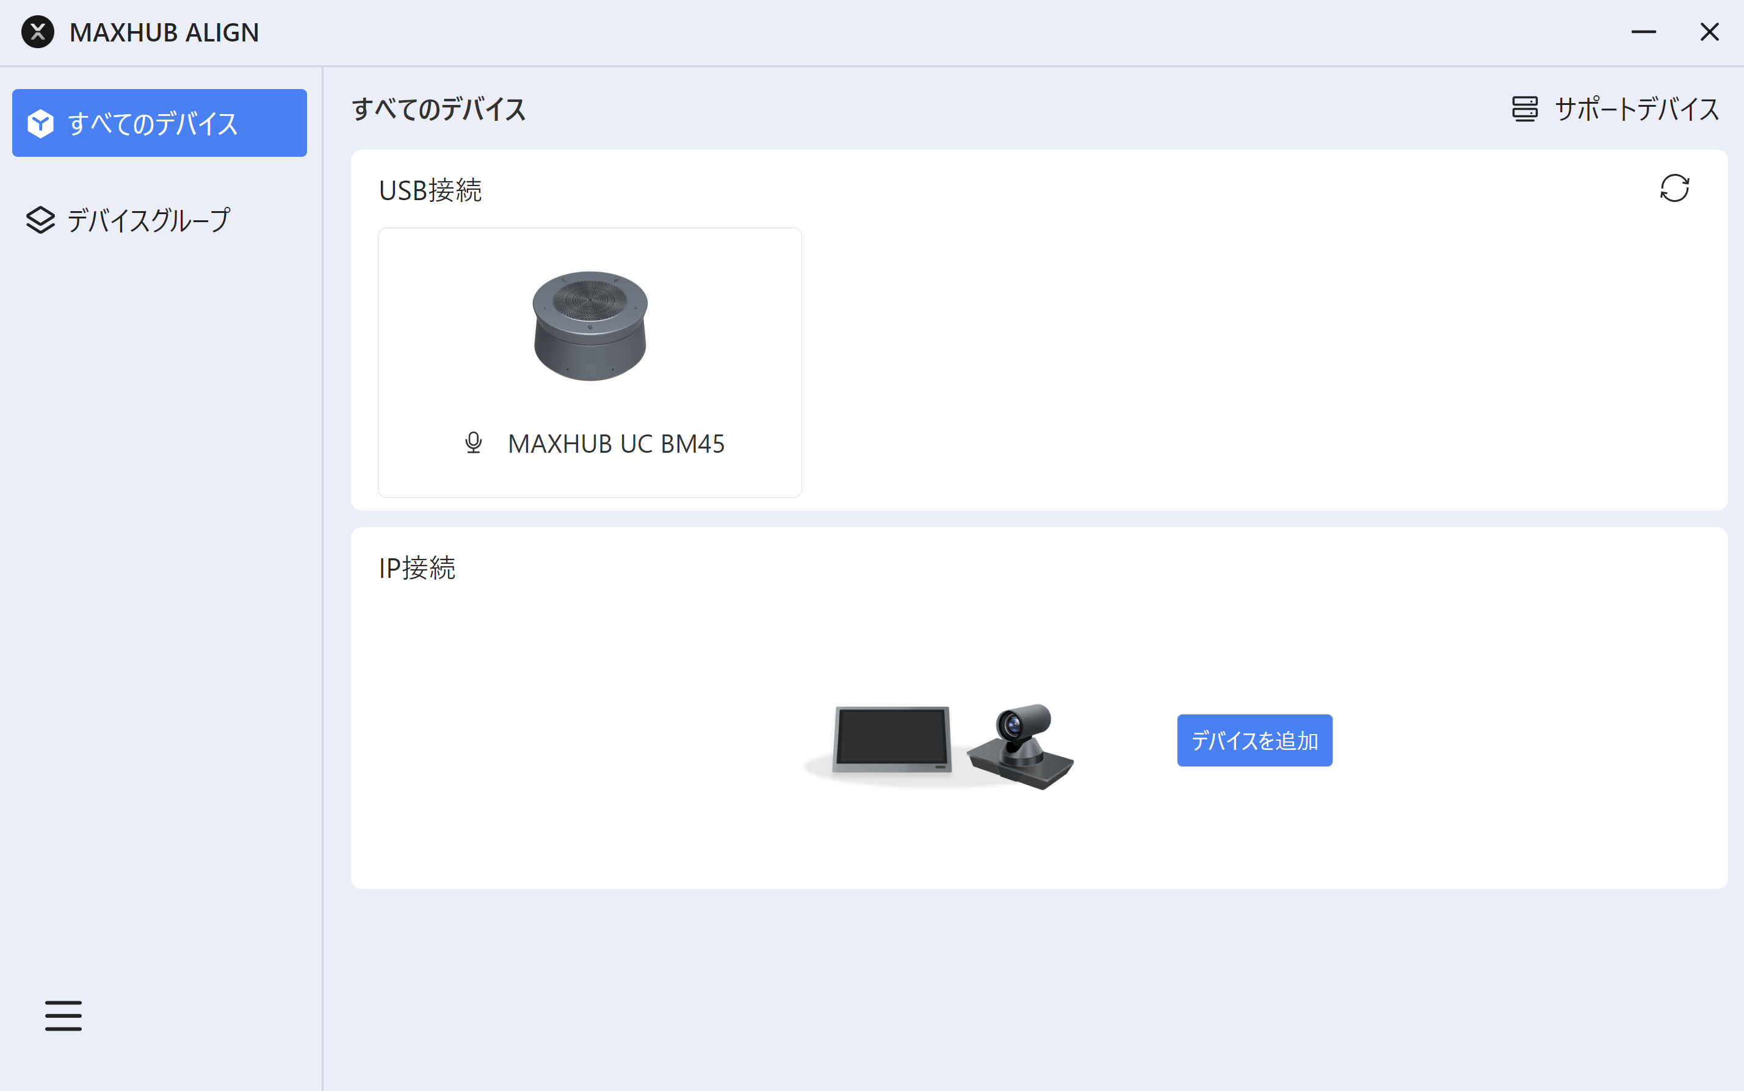Viewport: 1744px width, 1091px height.
Task: Click the IP接続 section heading
Action: point(418,568)
